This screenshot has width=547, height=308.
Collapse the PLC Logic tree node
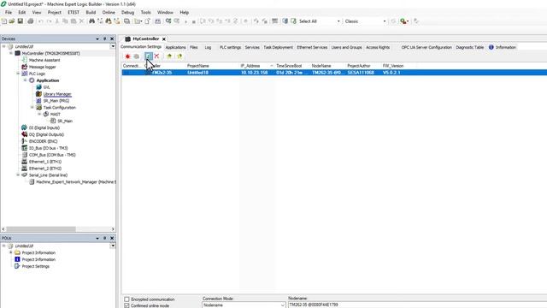click(18, 74)
